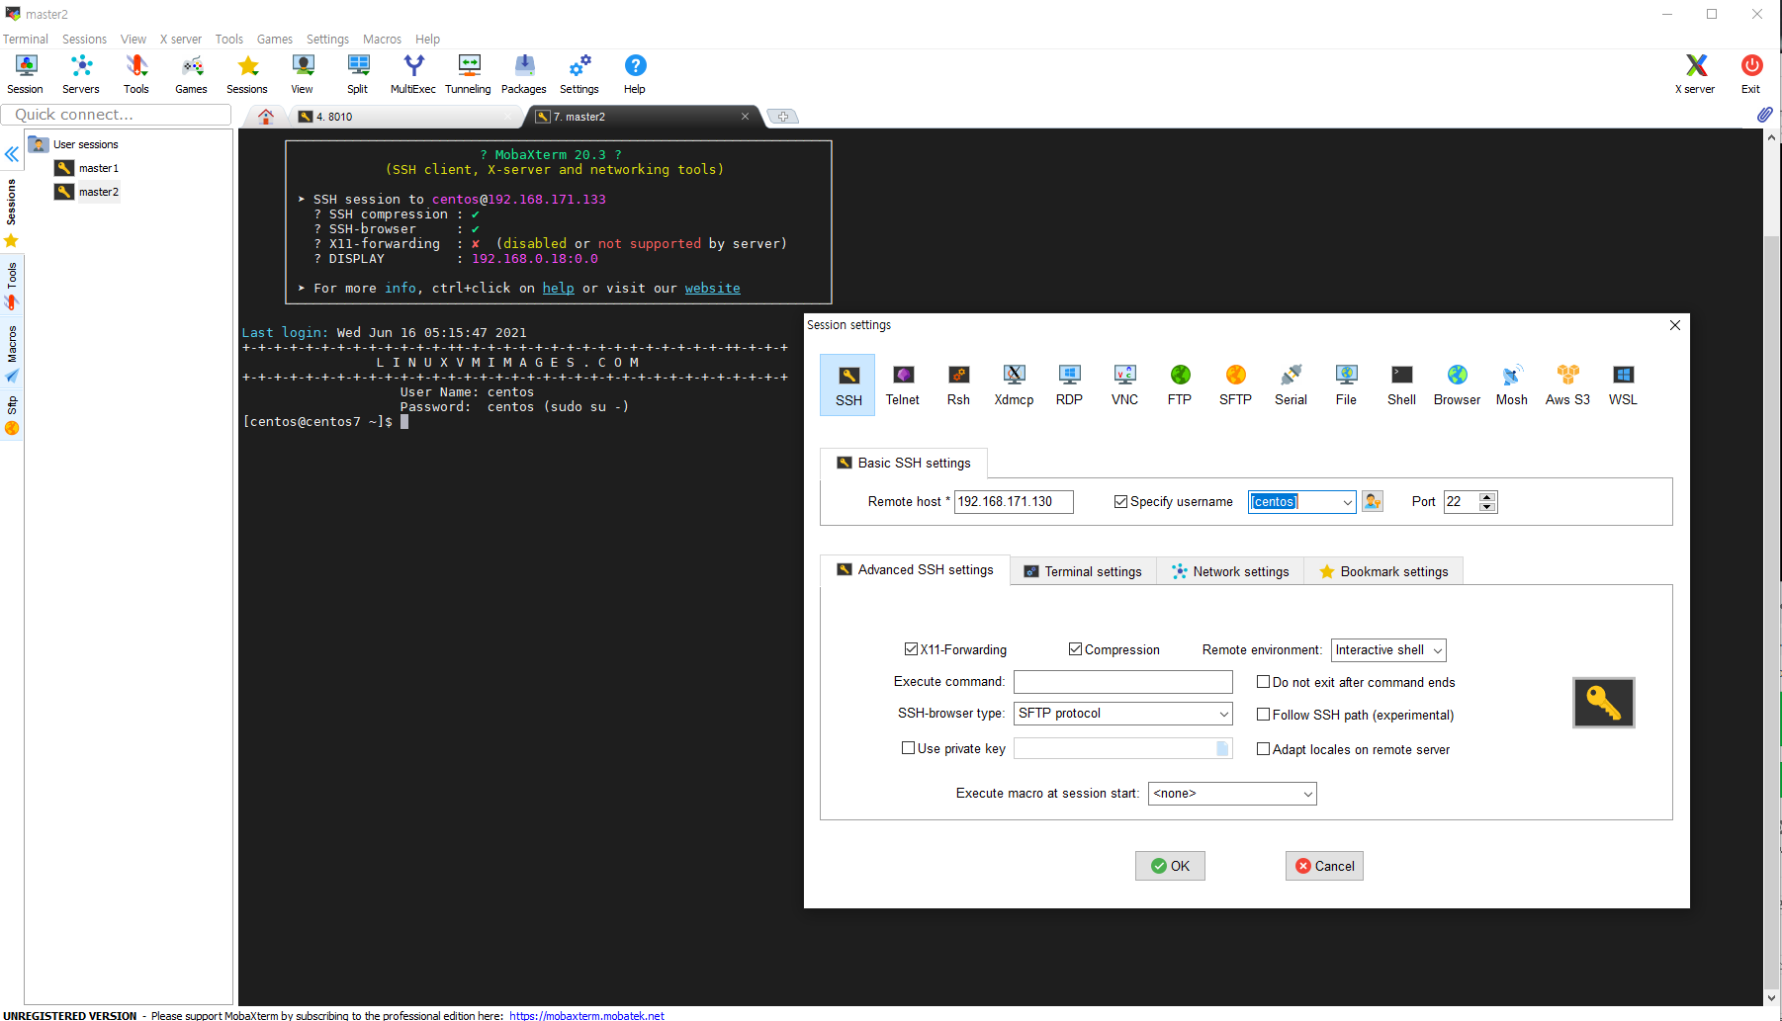Image resolution: width=1782 pixels, height=1021 pixels.
Task: Collapse the sidebar with double-arrow icon
Action: tap(12, 154)
